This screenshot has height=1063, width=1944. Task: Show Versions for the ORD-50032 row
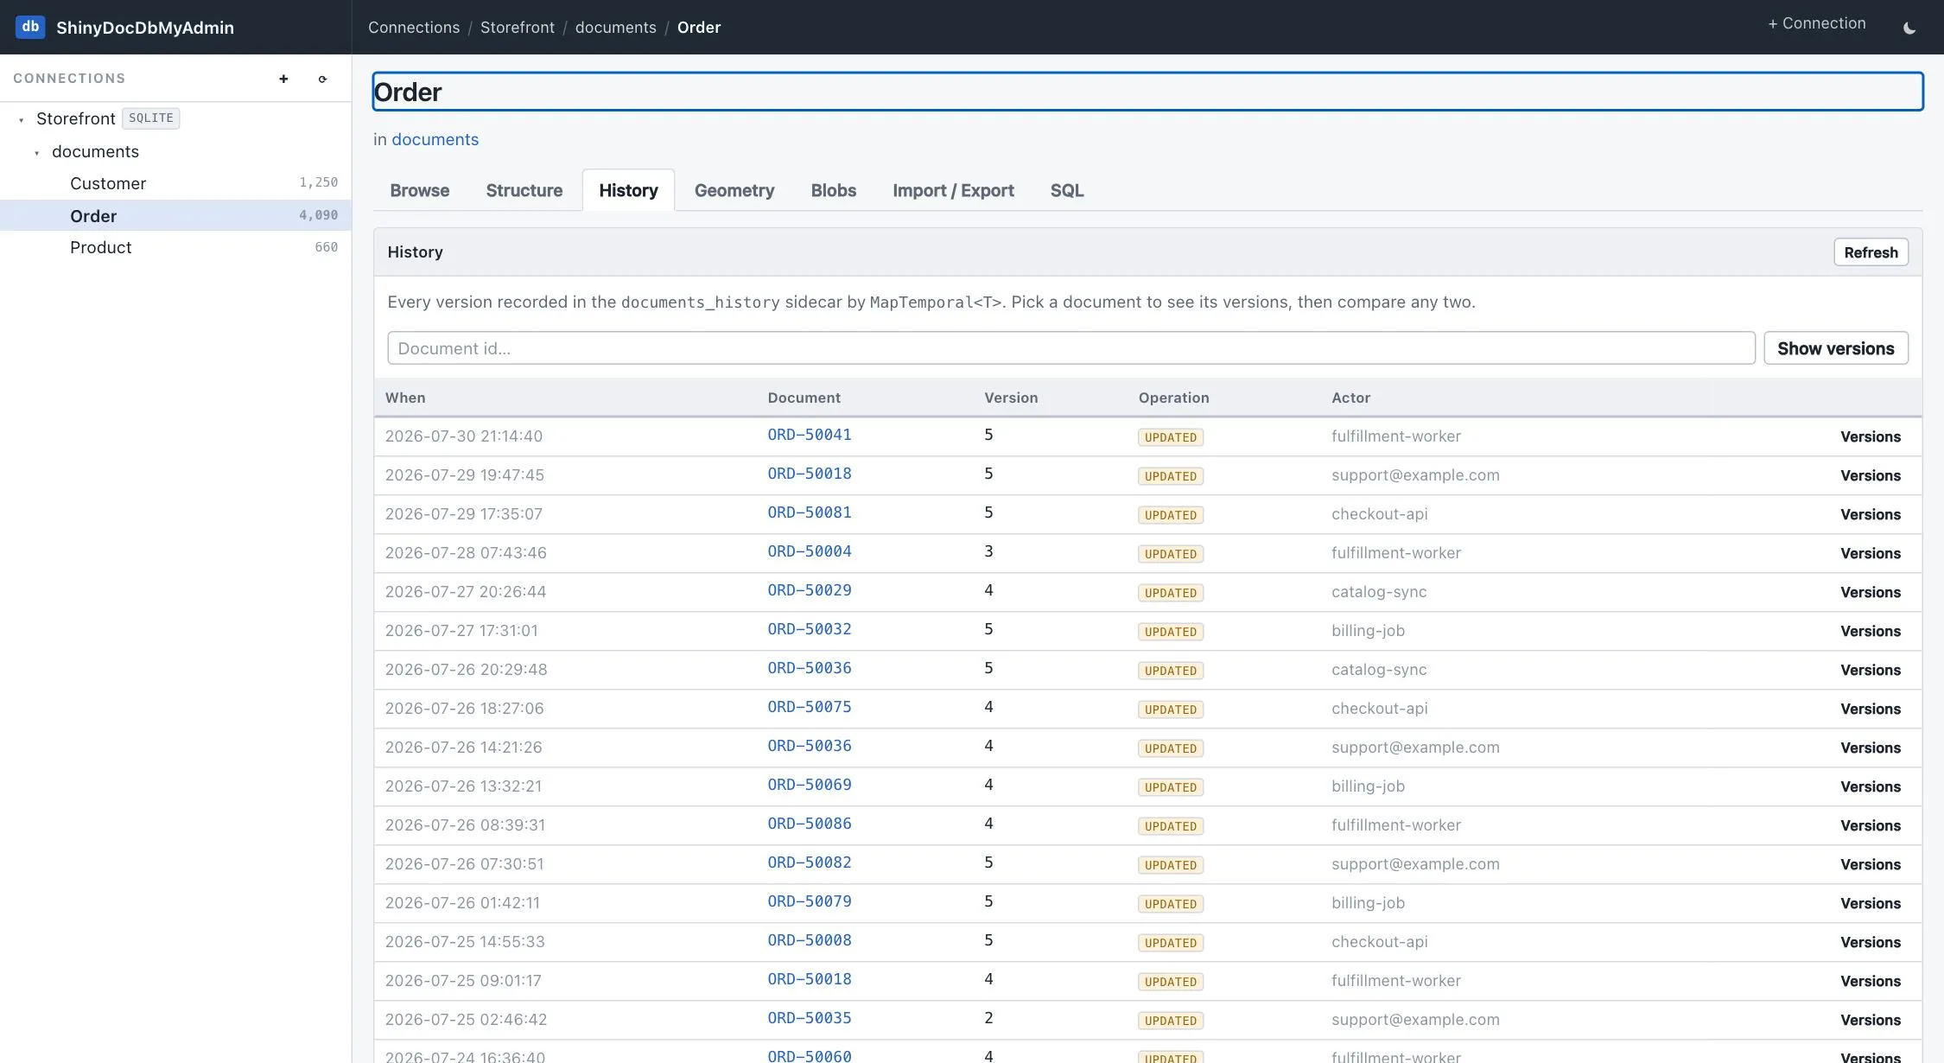(x=1871, y=631)
